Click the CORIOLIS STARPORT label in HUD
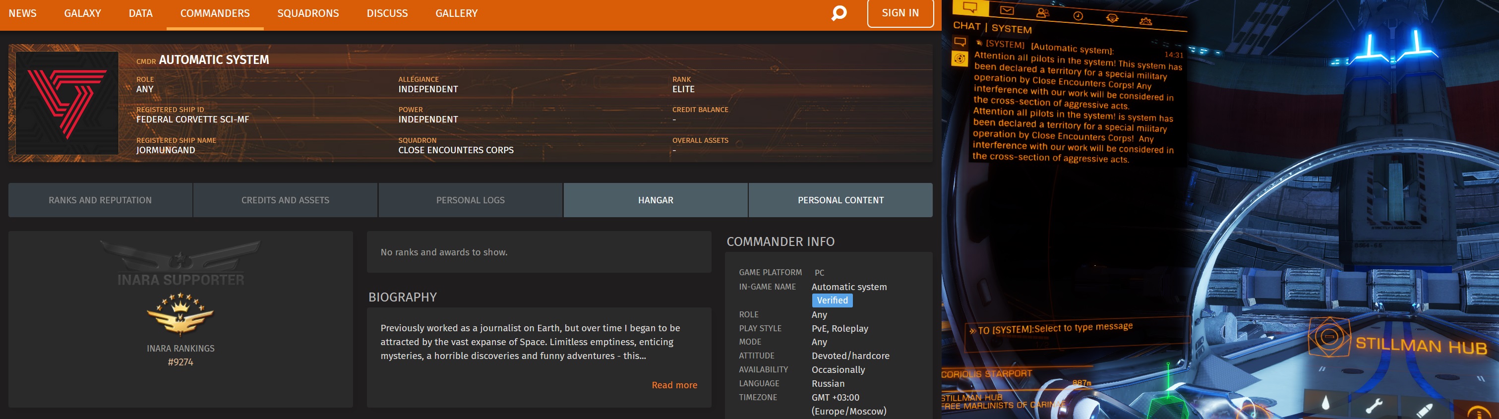Screen dimensions: 1499x419 986,373
